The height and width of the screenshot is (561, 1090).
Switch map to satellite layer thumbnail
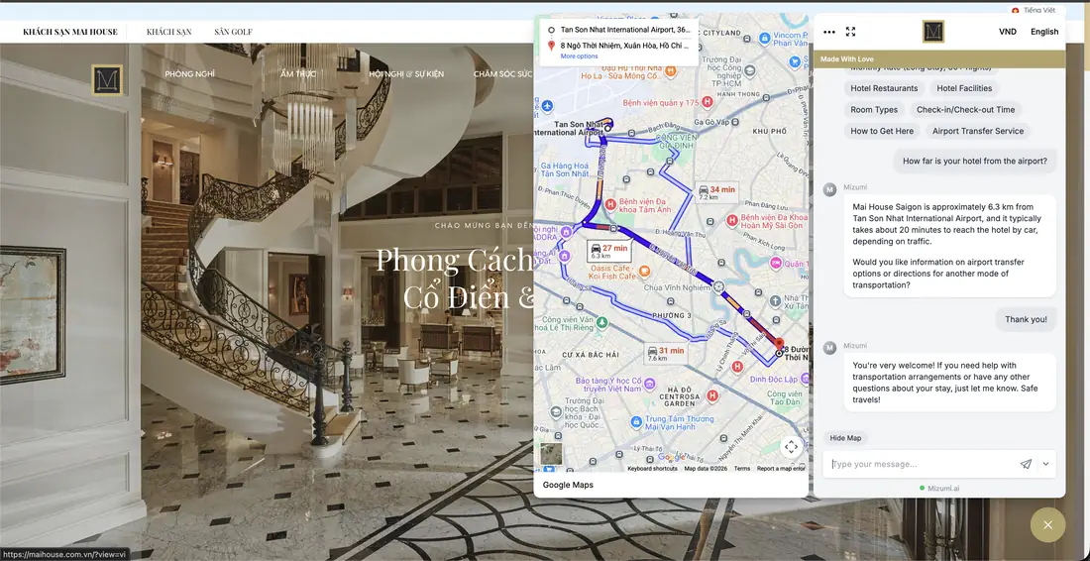(x=551, y=453)
